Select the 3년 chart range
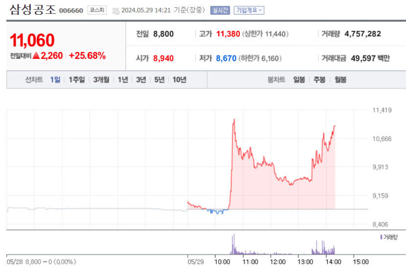Image resolution: width=406 pixels, height=276 pixels. [141, 79]
